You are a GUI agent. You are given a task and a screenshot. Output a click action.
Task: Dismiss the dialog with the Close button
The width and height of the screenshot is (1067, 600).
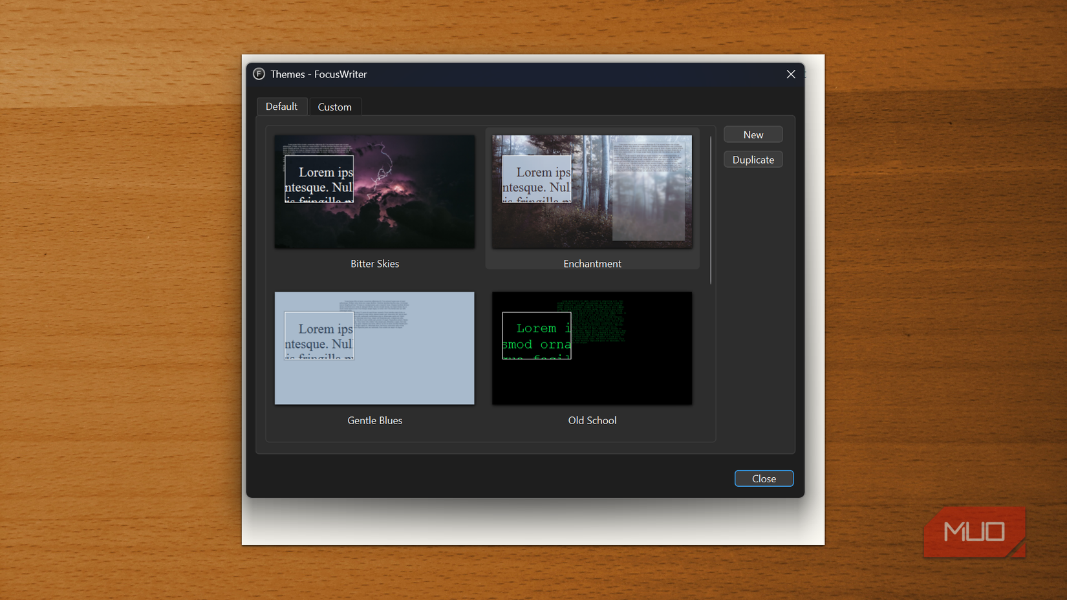764,478
